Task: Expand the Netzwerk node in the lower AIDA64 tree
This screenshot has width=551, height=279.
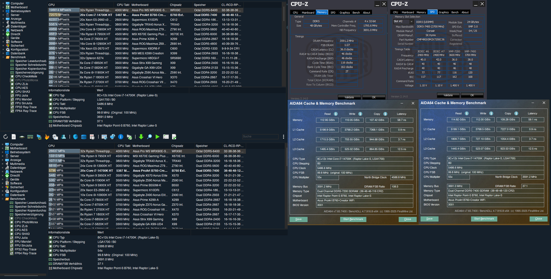Action: click(x=3, y=171)
